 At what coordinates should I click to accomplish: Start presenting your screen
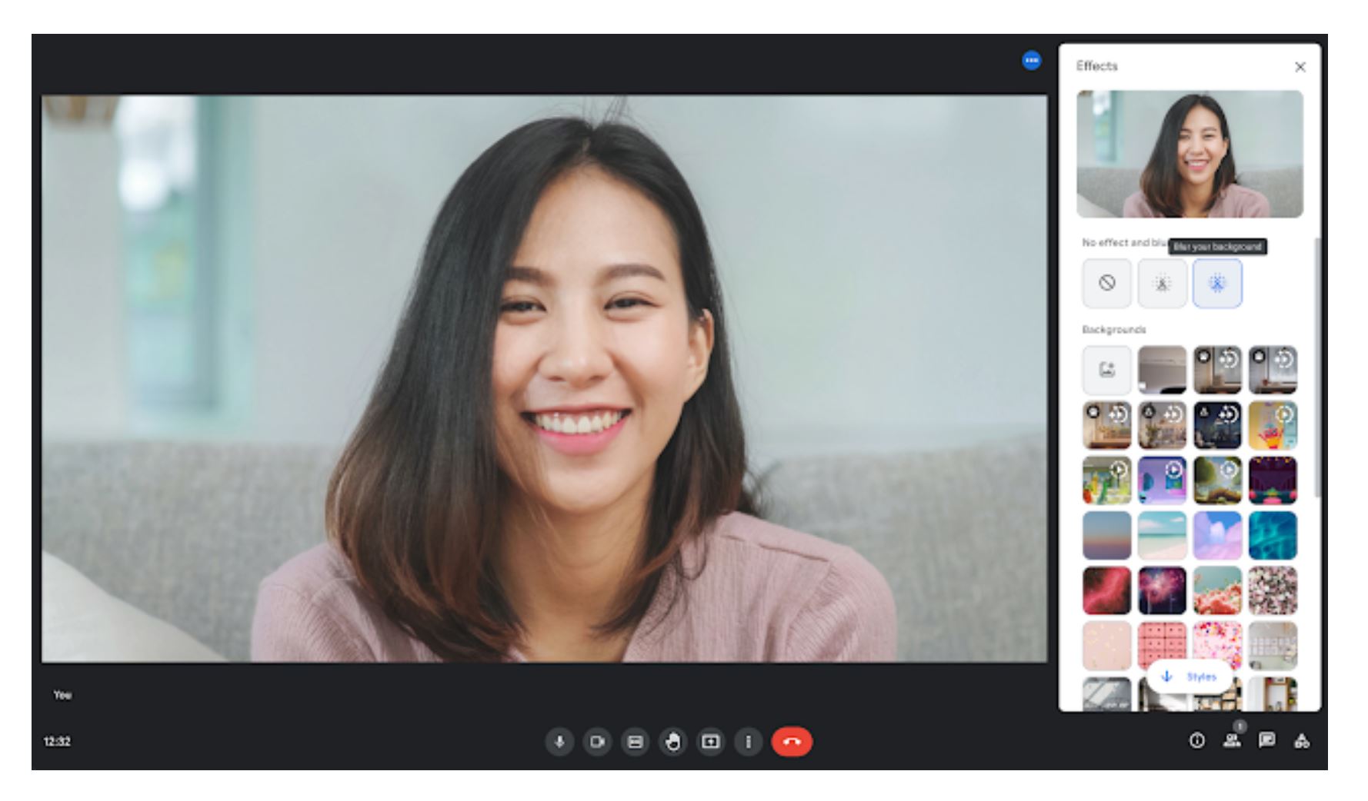click(x=712, y=742)
